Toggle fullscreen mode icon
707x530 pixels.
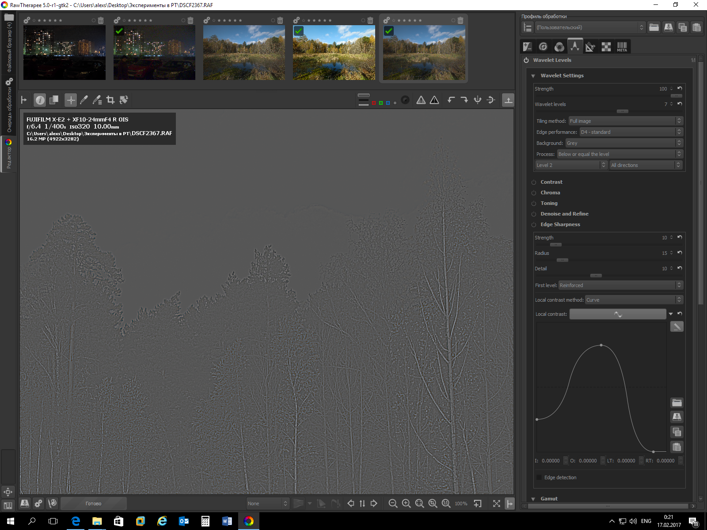tap(497, 503)
